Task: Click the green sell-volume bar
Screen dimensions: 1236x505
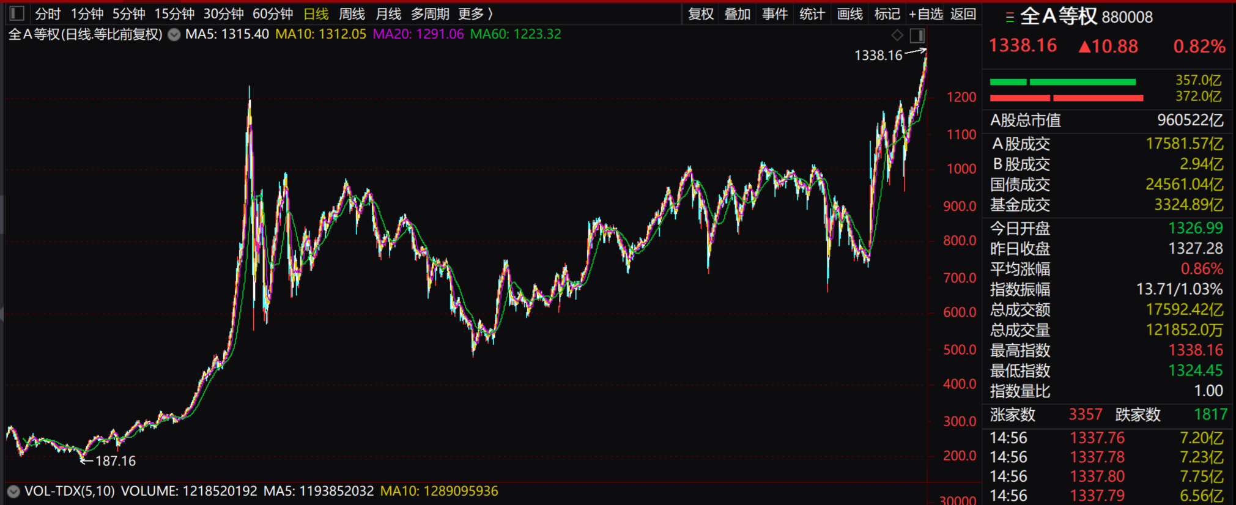Action: click(x=1063, y=82)
